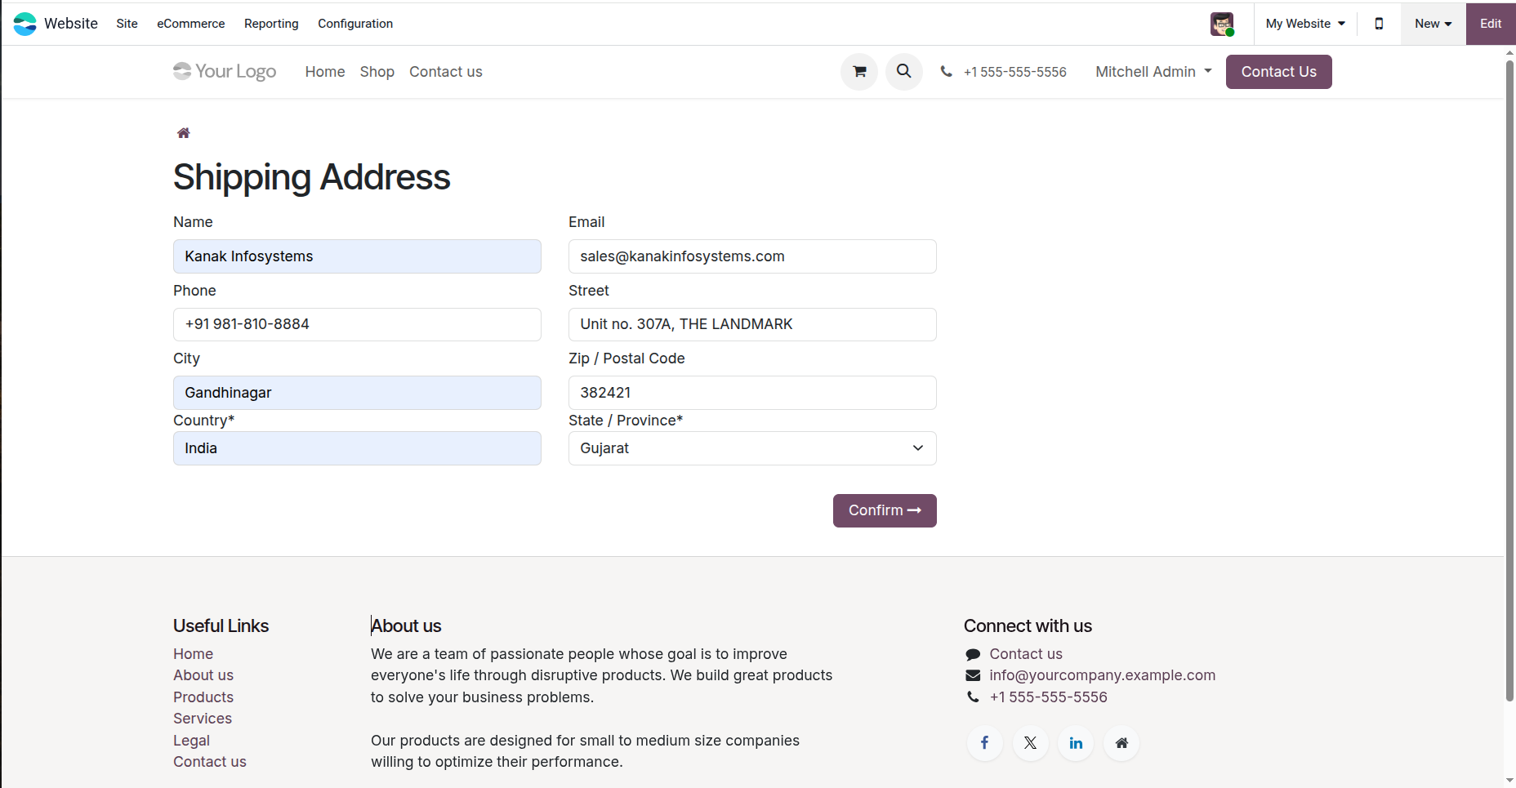Open the My Website switcher dropdown
This screenshot has width=1516, height=788.
(1305, 24)
